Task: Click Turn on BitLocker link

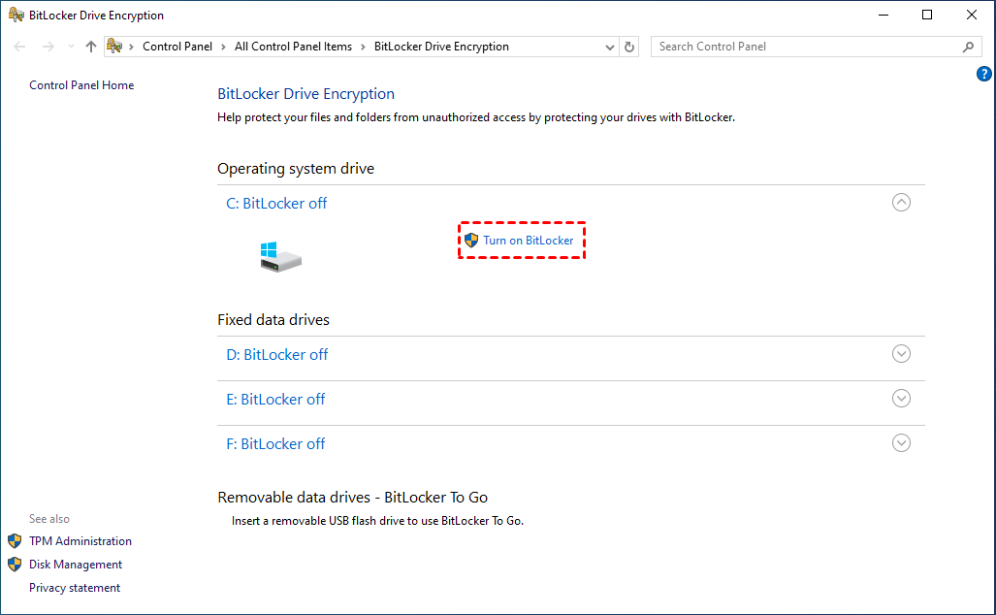Action: coord(528,241)
